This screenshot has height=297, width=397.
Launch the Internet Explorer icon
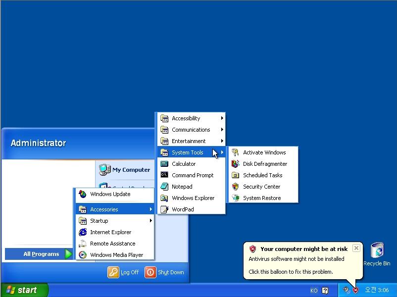coord(83,232)
